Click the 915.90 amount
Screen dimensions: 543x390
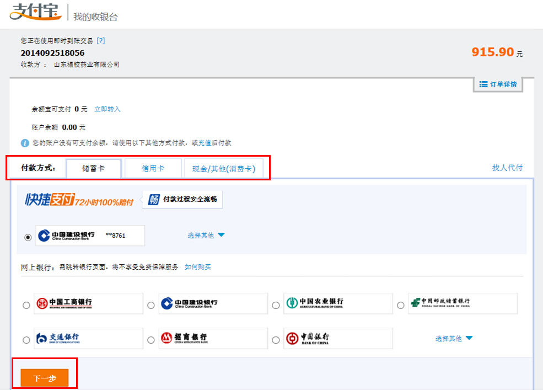493,52
